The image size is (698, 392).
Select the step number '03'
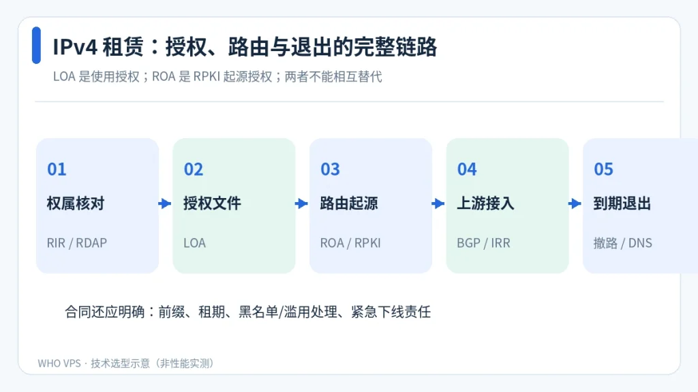(x=330, y=169)
